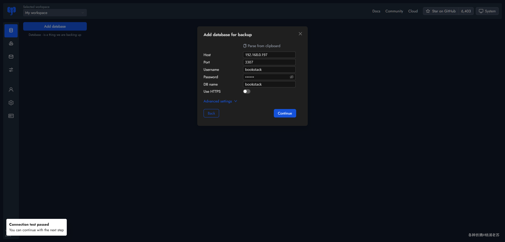
Task: Open the Community link
Action: pyautogui.click(x=394, y=11)
